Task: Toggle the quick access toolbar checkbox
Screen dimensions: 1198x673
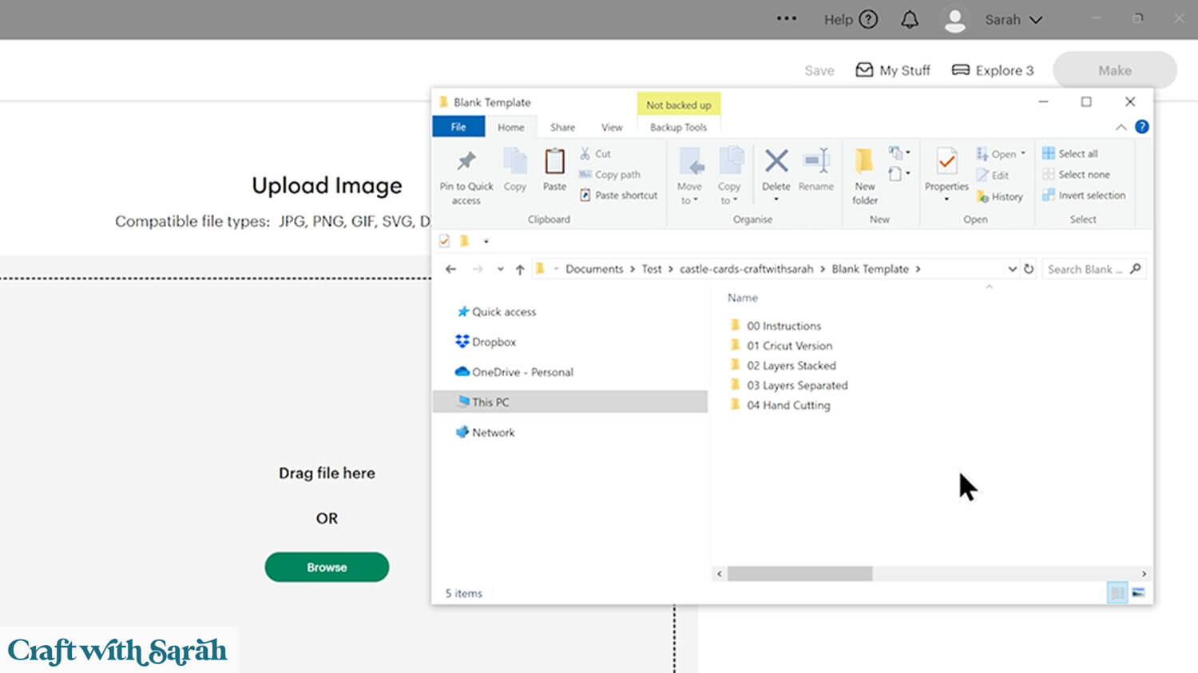Action: 445,240
